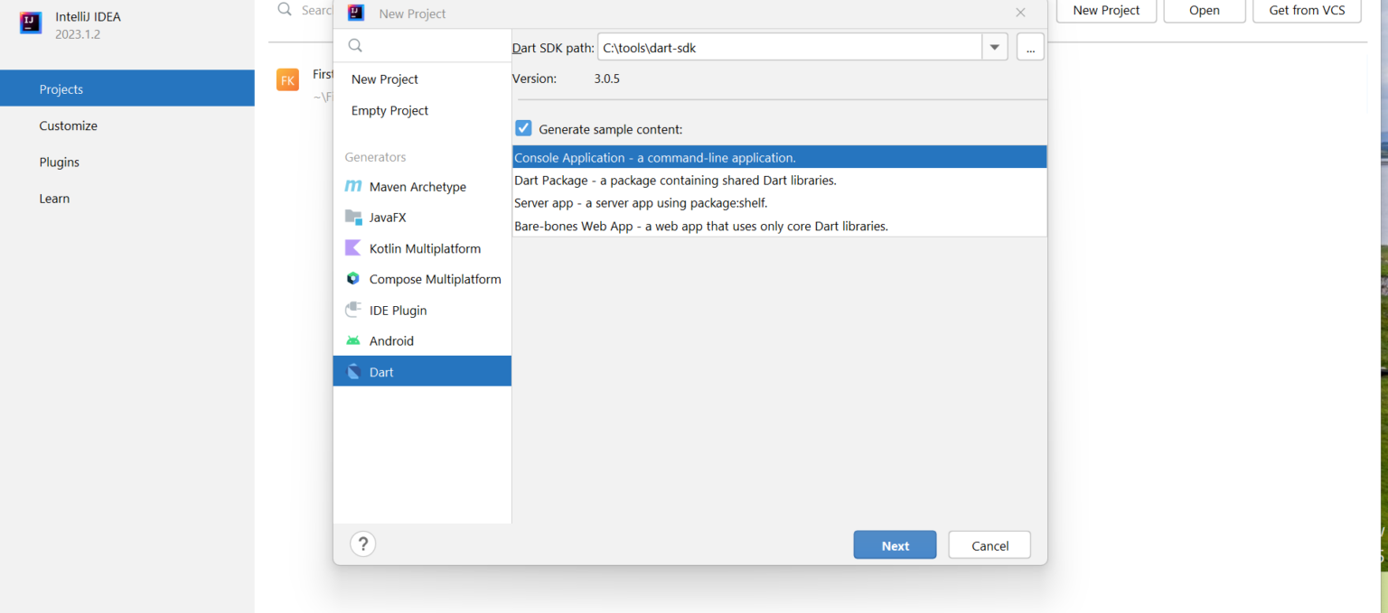Select the Dart Package sample content option

[674, 180]
